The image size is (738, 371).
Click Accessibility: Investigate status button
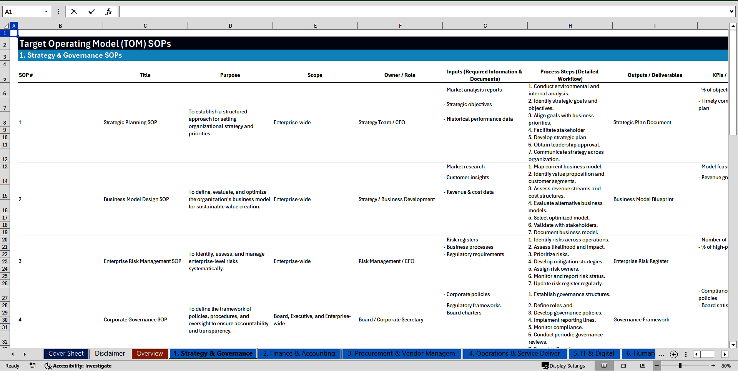pyautogui.click(x=78, y=366)
